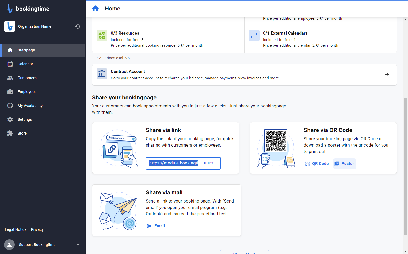Copy the booking page link

click(209, 163)
